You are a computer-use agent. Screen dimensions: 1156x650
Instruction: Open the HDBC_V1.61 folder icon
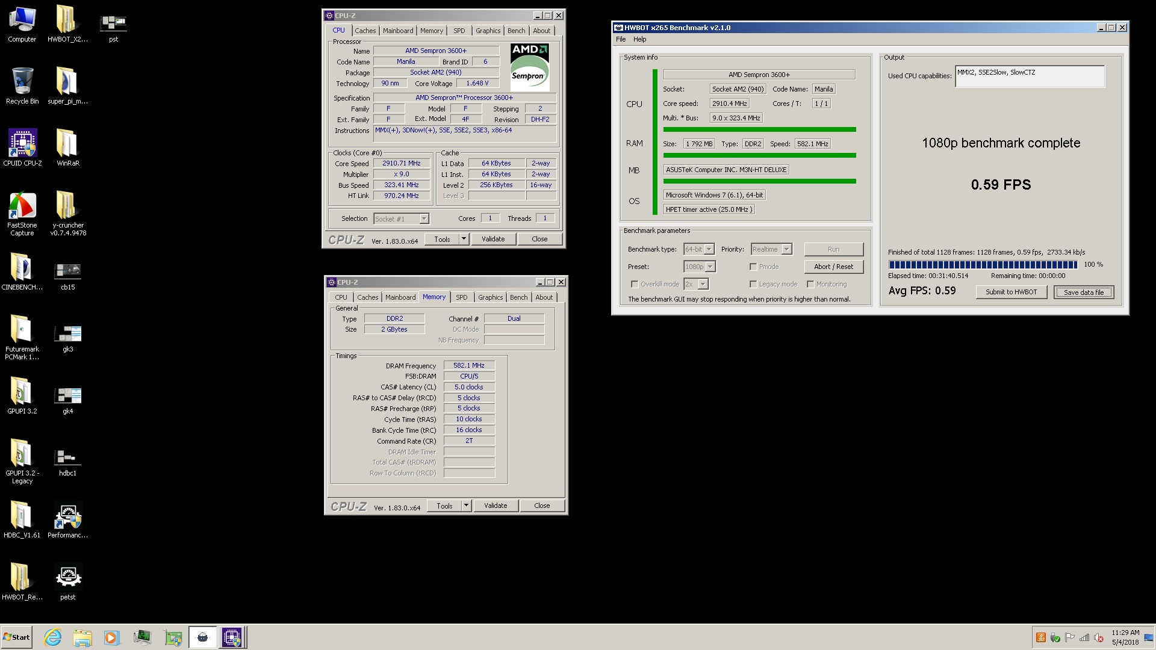(22, 520)
